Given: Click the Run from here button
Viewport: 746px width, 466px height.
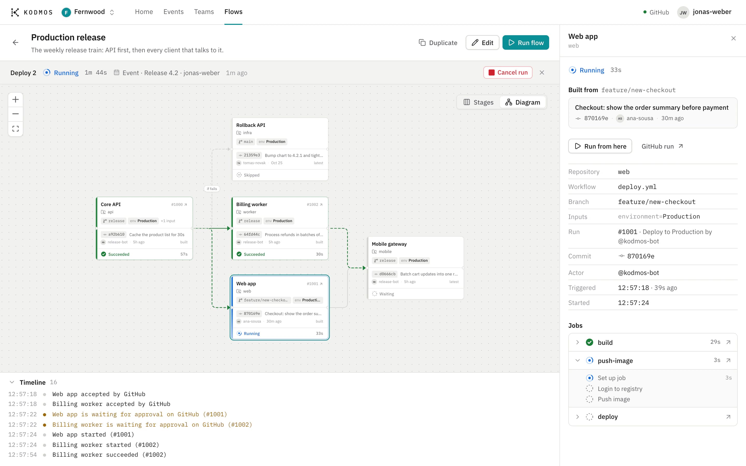Looking at the screenshot, I should [x=600, y=146].
